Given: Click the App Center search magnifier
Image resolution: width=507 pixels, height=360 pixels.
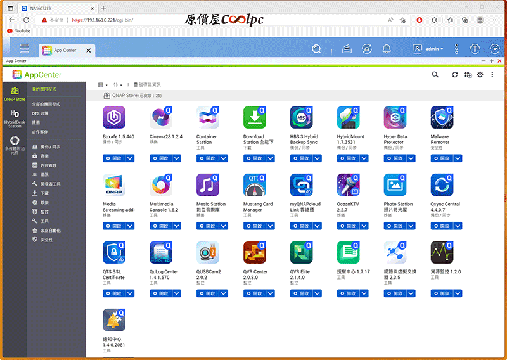Looking at the screenshot, I should [435, 75].
